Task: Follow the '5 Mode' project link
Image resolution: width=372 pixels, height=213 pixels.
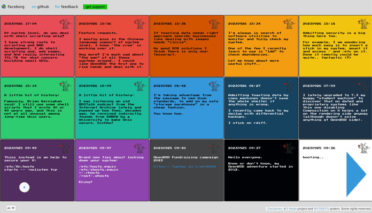Action: point(291,209)
